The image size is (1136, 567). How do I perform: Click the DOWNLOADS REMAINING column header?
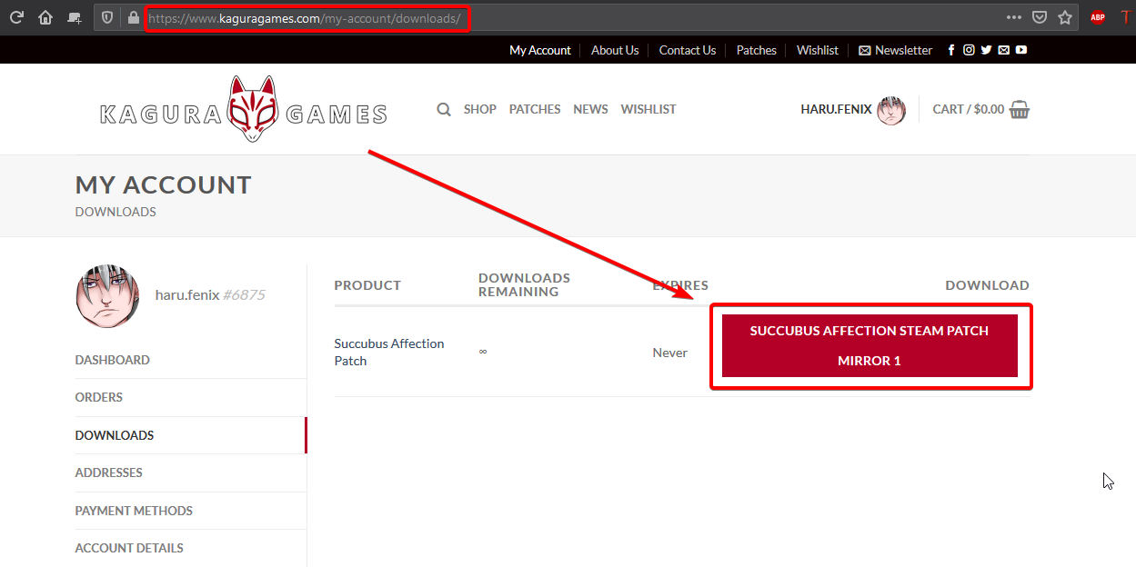coord(524,284)
